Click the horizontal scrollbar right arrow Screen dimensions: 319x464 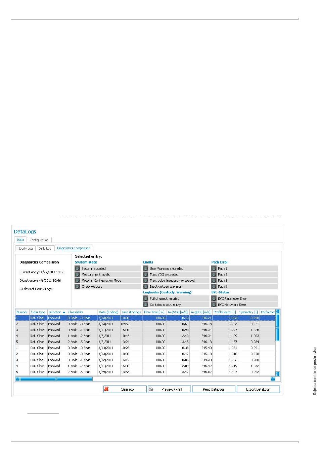click(x=273, y=379)
